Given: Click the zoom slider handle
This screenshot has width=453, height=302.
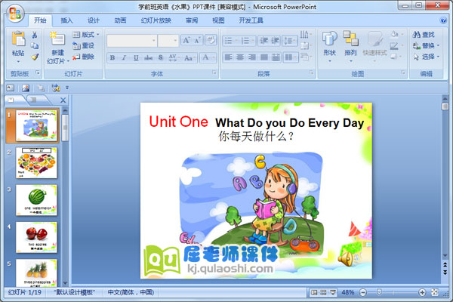Looking at the screenshot, I should pos(379,293).
